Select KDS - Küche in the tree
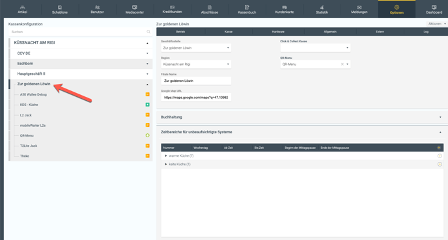The height and width of the screenshot is (240, 448). click(x=29, y=105)
